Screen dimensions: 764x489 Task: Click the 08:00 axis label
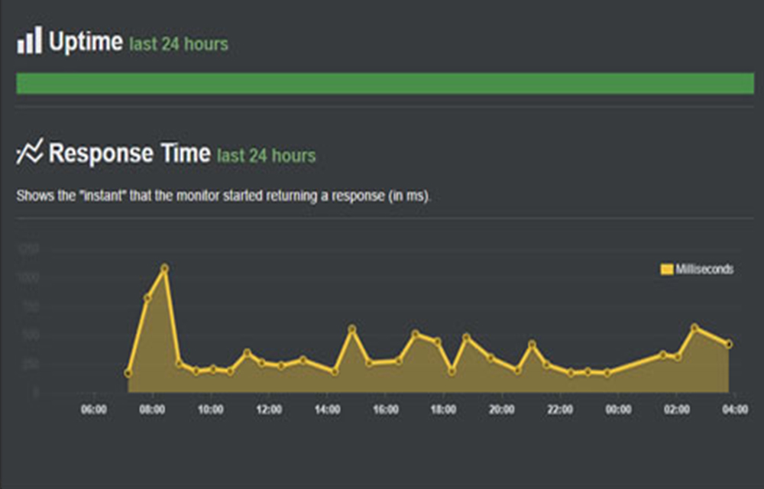[152, 410]
